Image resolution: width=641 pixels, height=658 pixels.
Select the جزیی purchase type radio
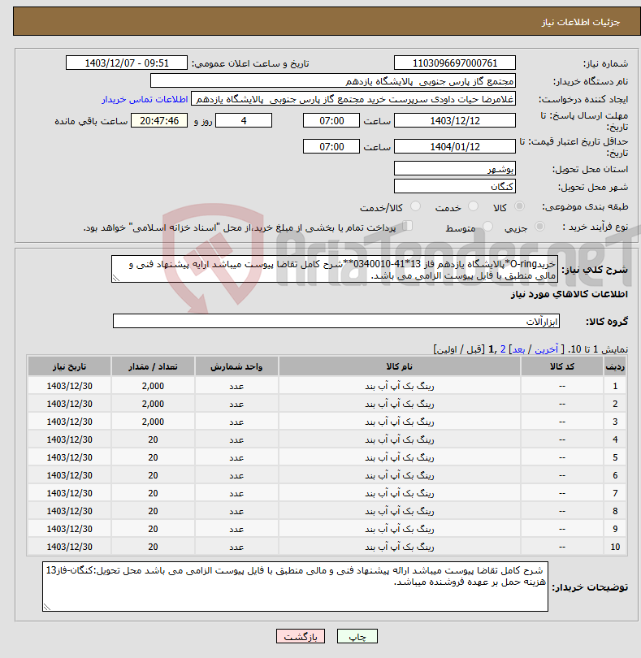(x=539, y=227)
